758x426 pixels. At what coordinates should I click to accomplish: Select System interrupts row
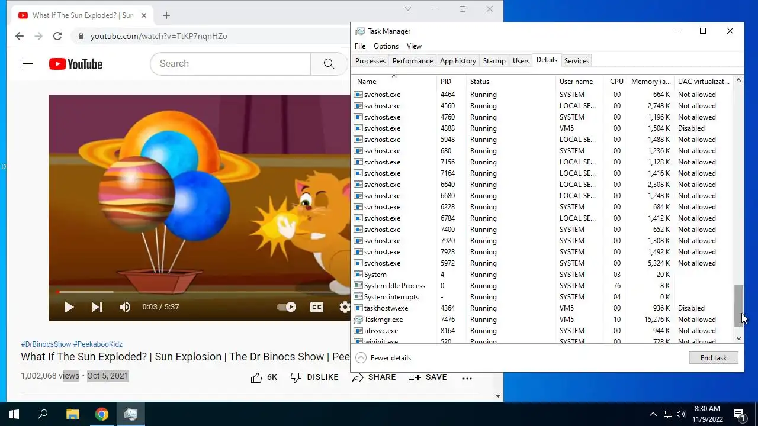[542, 297]
